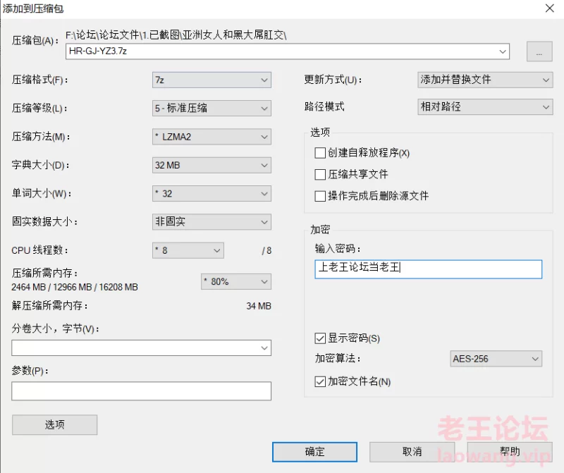Close the 添加到压缩包 dialog
The height and width of the screenshot is (473, 564).
point(549,8)
